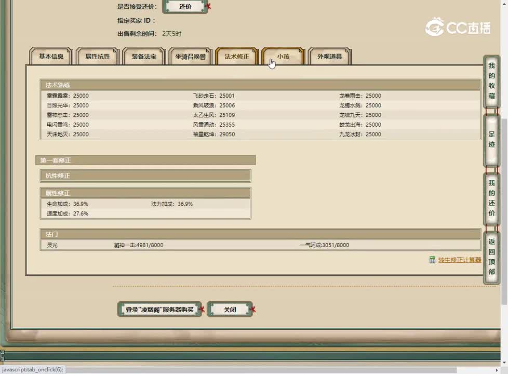Screen dimensions: 508x374
Task: Click the row 日照光华: 25000
Action: 68,105
